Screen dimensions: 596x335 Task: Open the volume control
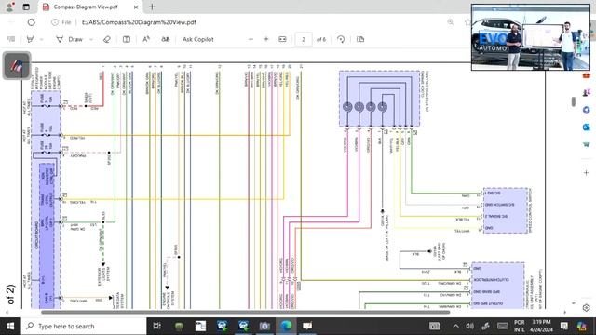(x=470, y=326)
